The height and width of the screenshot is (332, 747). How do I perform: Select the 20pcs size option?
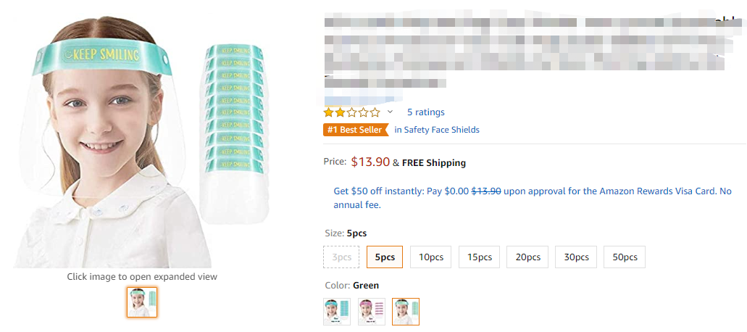pyautogui.click(x=527, y=257)
